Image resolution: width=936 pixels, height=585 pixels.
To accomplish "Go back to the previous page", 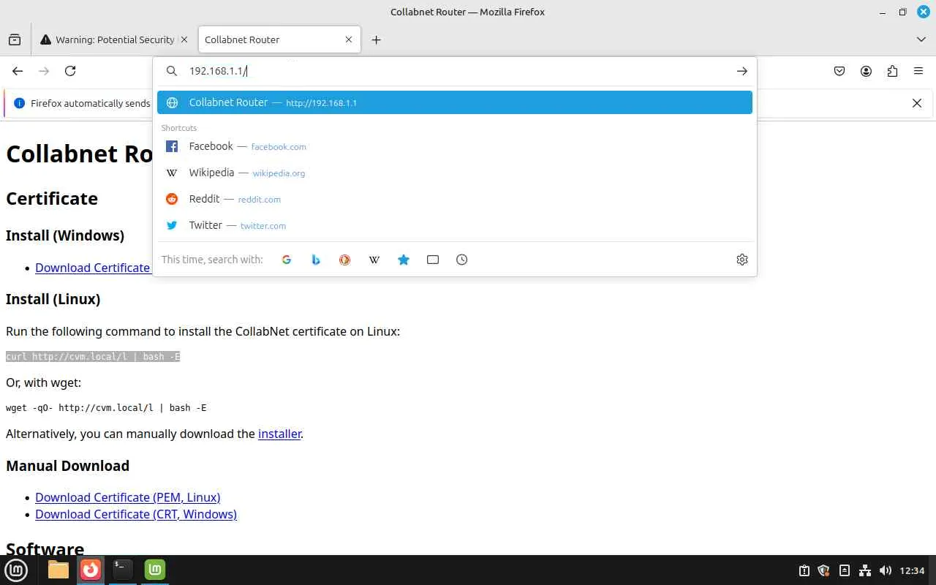I will click(x=18, y=71).
